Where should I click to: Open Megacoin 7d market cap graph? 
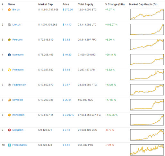[x=147, y=135]
